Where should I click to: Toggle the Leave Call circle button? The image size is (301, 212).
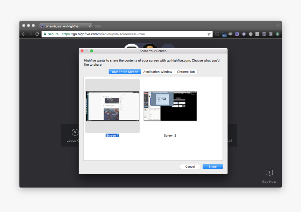coord(75,132)
